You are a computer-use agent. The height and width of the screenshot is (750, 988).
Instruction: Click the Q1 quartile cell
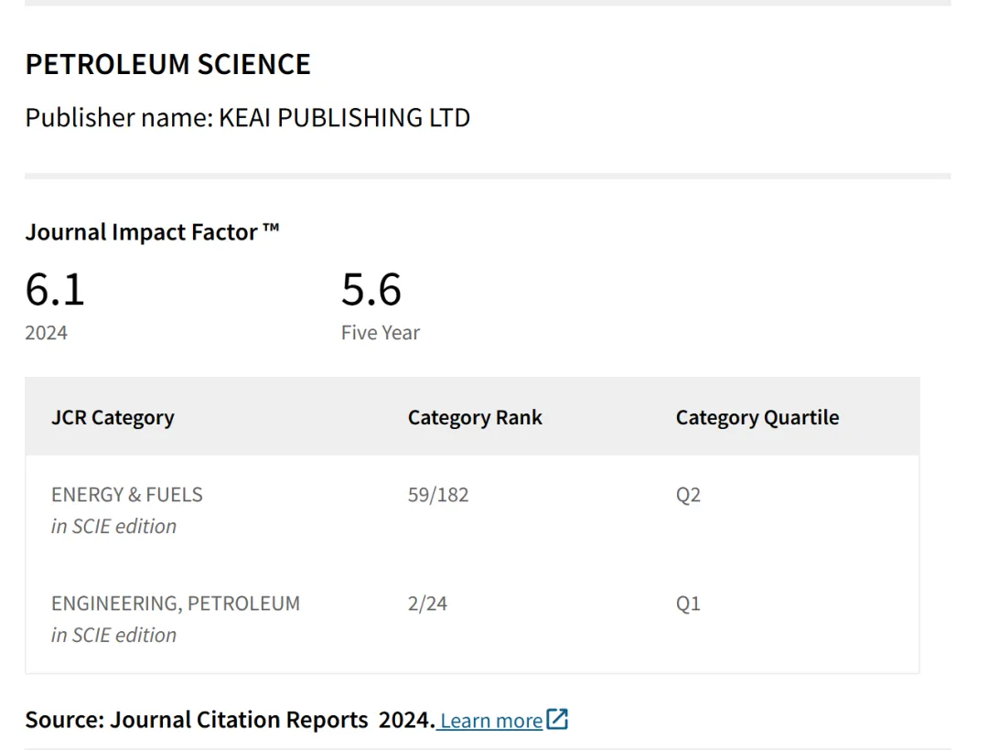tap(688, 604)
